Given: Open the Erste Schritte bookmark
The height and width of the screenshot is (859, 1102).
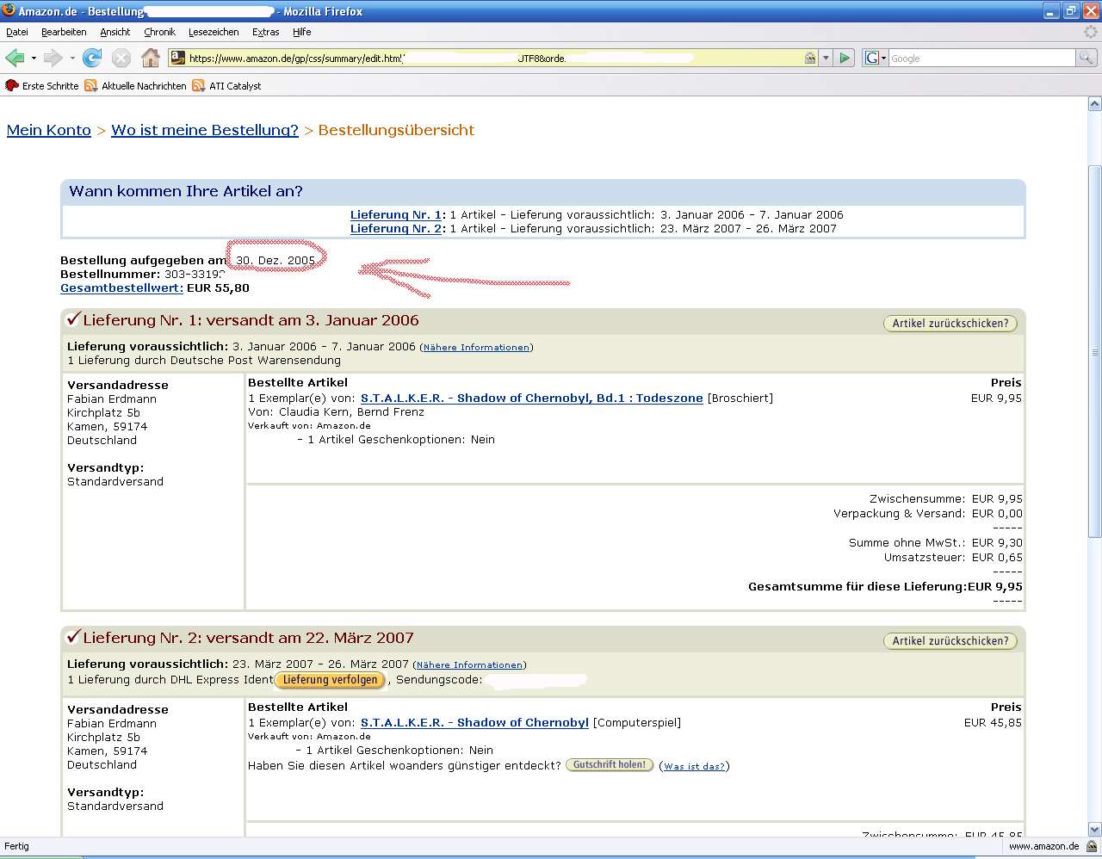Looking at the screenshot, I should [42, 86].
